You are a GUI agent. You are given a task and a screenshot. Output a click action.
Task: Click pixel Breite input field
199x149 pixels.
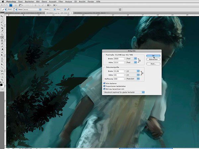pos(119,59)
